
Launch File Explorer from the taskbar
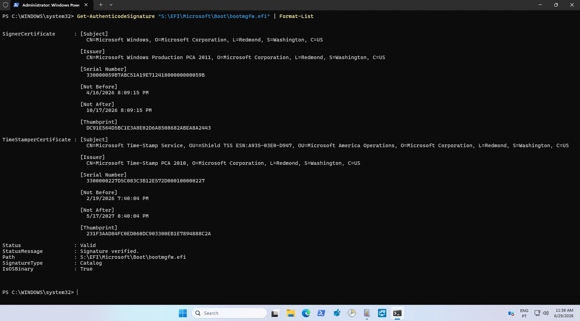(291, 313)
